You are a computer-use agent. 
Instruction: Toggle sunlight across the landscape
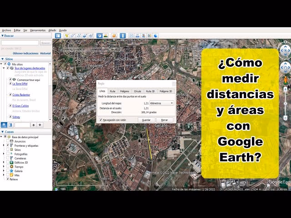105,36
